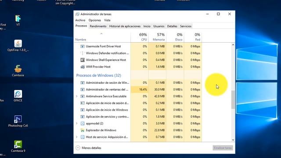Viewport: 281px width, 158px height.
Task: Click Administrador de ventanas del icon
Action: (x=83, y=90)
